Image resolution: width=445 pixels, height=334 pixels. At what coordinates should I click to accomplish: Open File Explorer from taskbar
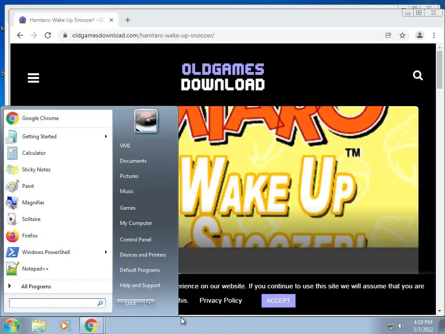[x=39, y=326]
